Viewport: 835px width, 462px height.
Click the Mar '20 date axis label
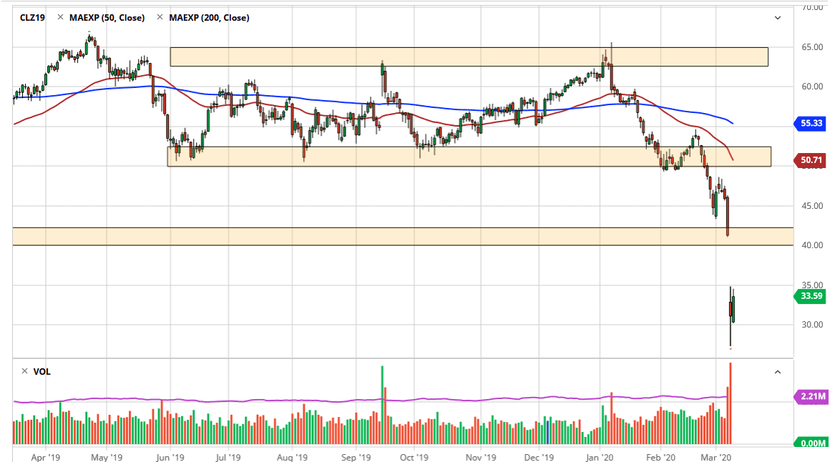click(x=716, y=457)
